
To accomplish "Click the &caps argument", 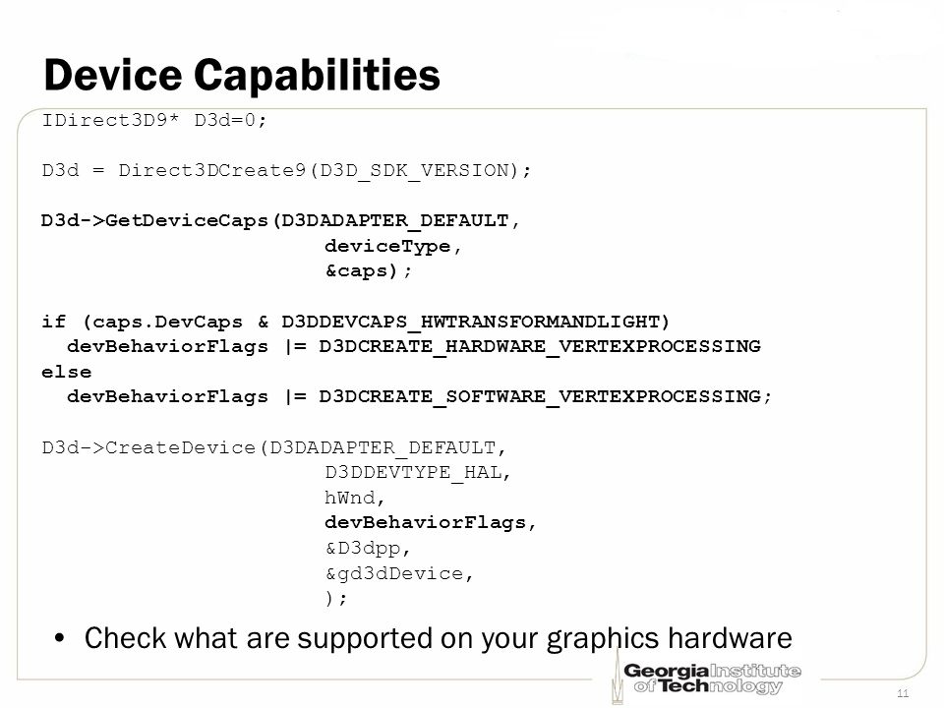I will click(369, 271).
